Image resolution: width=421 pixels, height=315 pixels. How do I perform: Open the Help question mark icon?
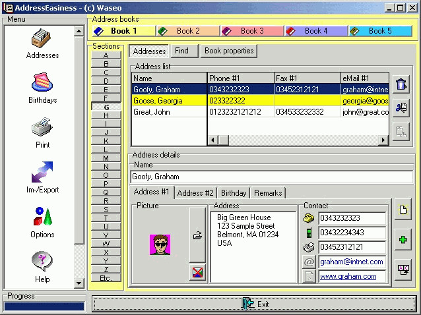tap(42, 262)
